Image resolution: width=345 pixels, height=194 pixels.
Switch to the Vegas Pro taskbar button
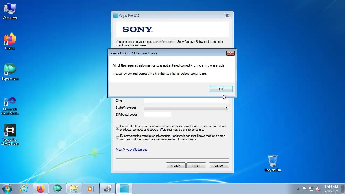pyautogui.click(x=124, y=189)
